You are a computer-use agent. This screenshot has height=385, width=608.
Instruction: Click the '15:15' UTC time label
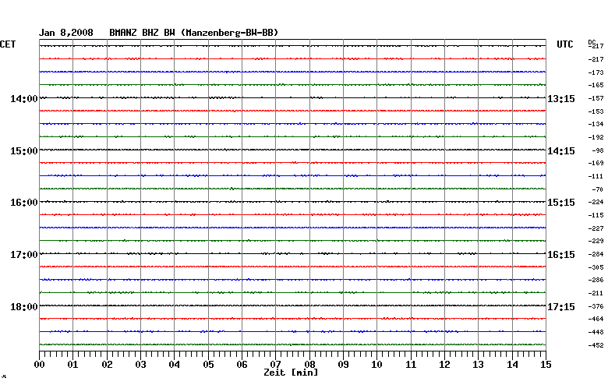pyautogui.click(x=561, y=203)
